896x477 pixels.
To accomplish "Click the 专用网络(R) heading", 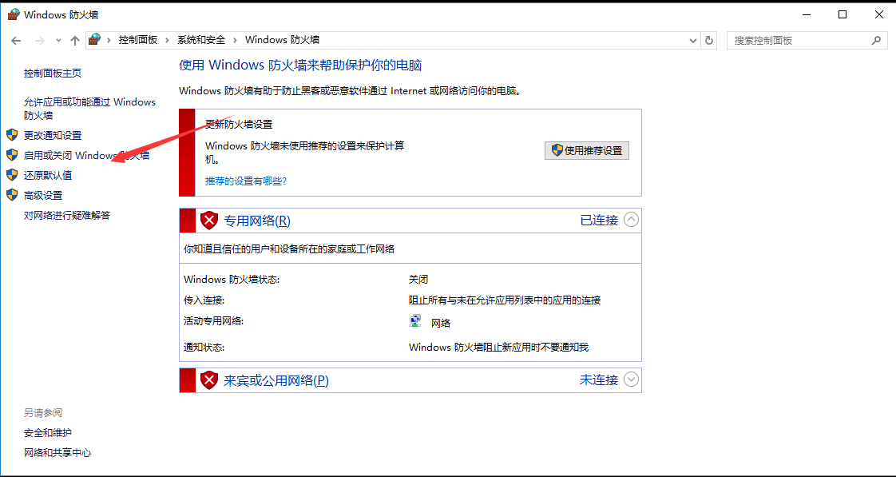I will (x=257, y=221).
